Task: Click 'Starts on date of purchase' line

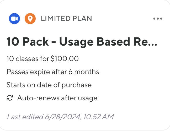Action: click(49, 85)
